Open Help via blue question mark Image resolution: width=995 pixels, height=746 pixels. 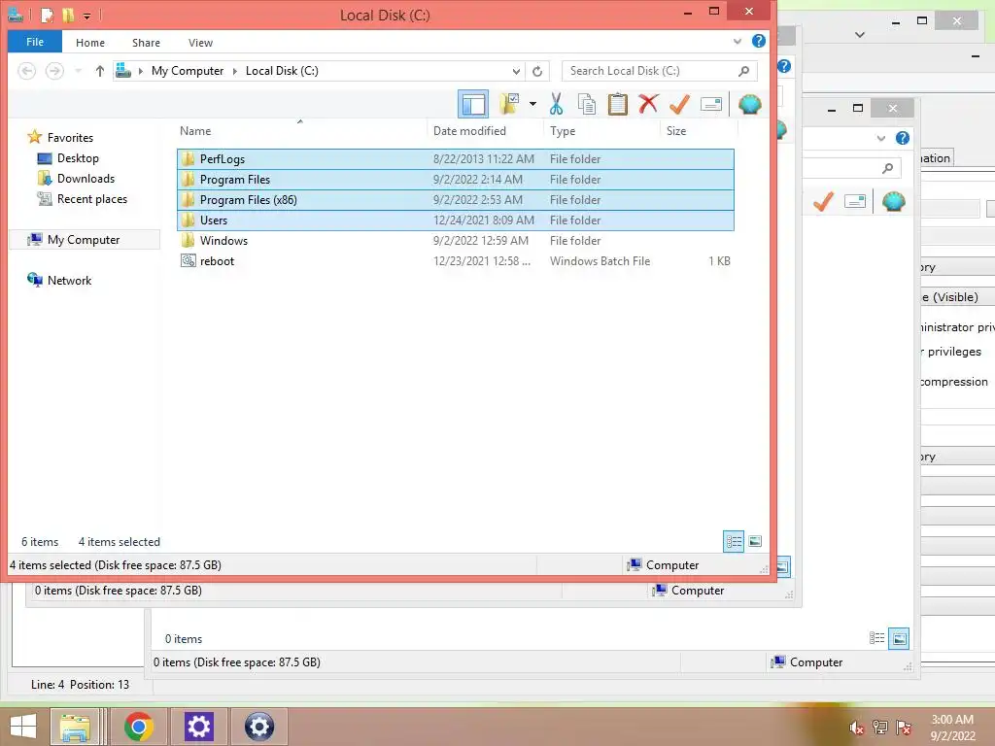758,41
